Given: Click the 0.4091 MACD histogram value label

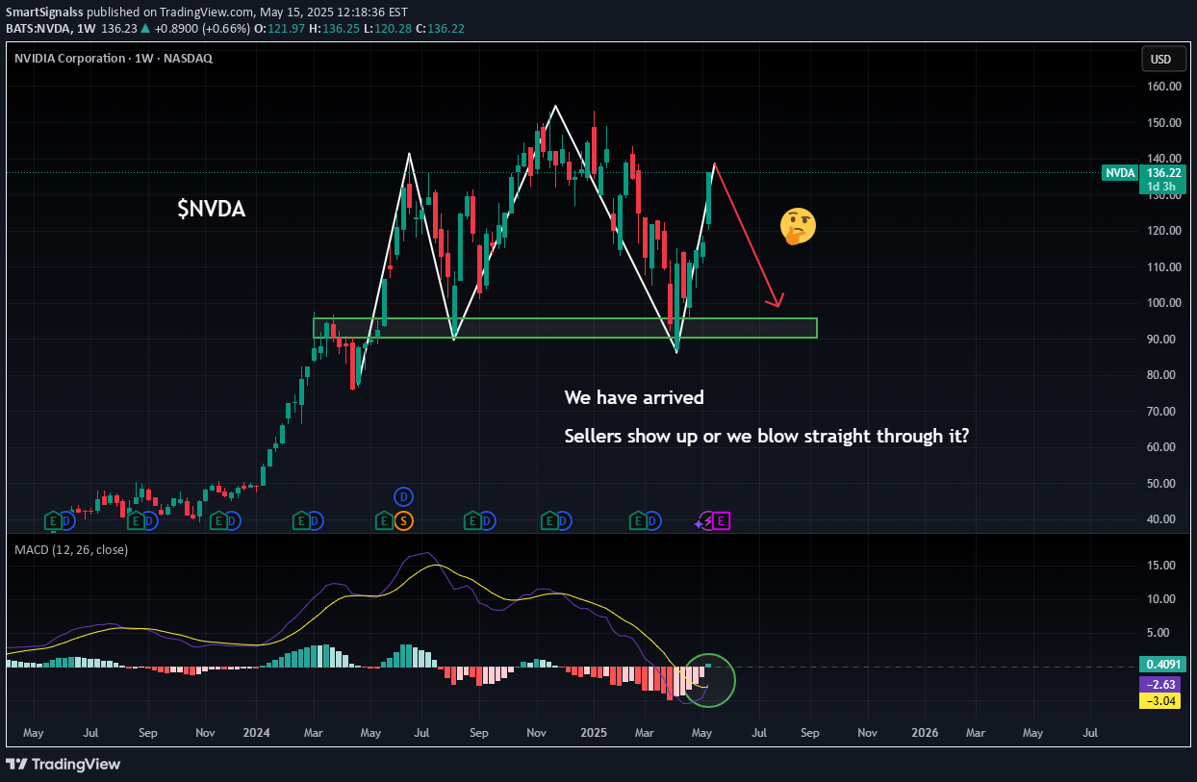Looking at the screenshot, I should click(x=1161, y=664).
